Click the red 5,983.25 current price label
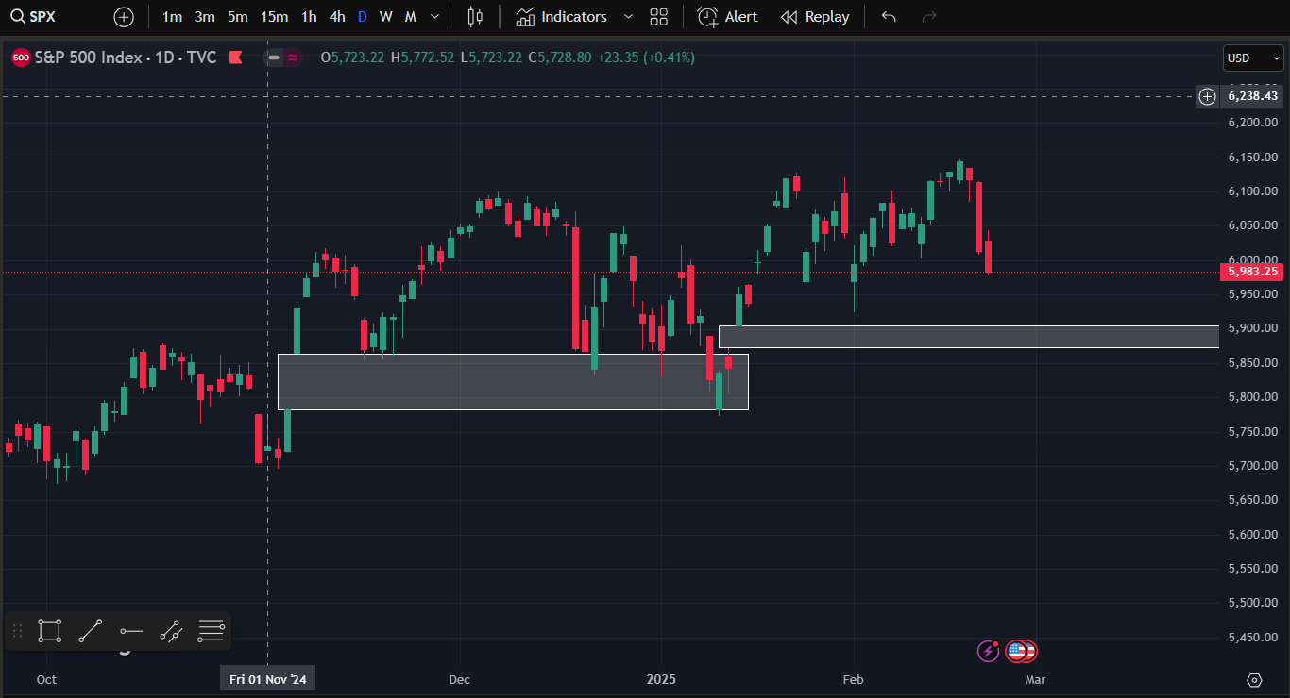The height and width of the screenshot is (698, 1290). click(1253, 272)
